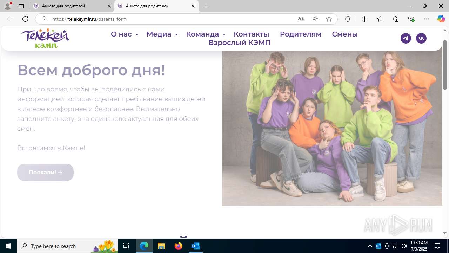Open the Контакты menu item
Image resolution: width=449 pixels, height=253 pixels.
251,34
